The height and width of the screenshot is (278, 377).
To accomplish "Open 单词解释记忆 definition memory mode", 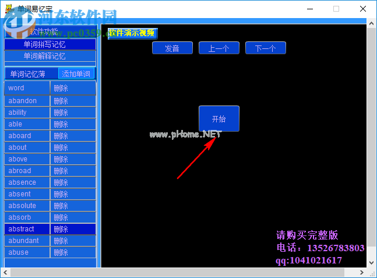I will click(x=50, y=57).
